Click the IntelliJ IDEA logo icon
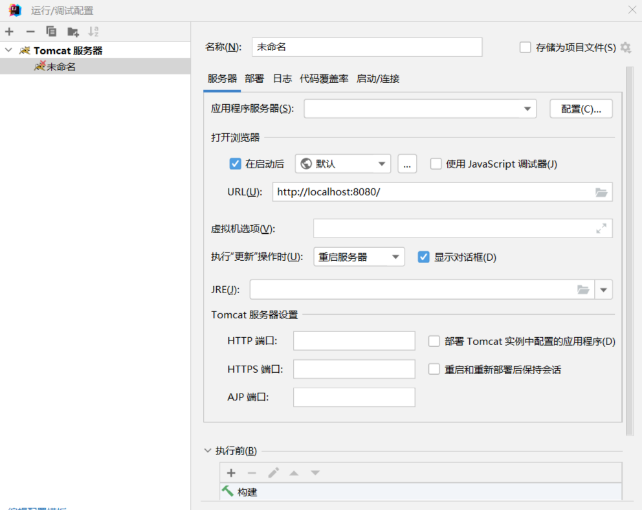 tap(15, 10)
